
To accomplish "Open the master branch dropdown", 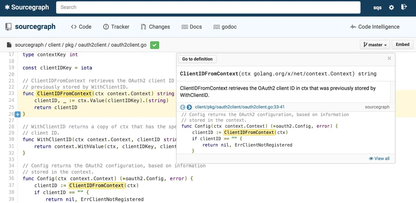I will (375, 45).
